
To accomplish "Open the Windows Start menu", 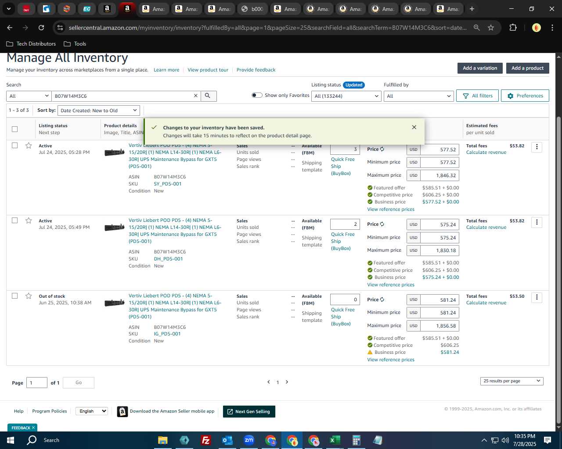I will click(x=10, y=440).
